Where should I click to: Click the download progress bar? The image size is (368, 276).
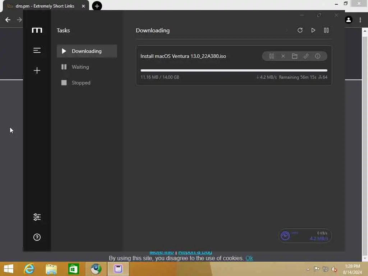click(234, 70)
